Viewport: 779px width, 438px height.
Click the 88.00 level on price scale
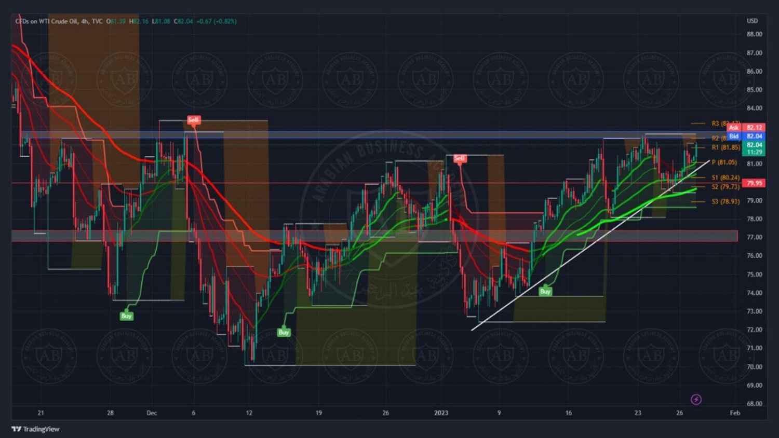(x=754, y=34)
